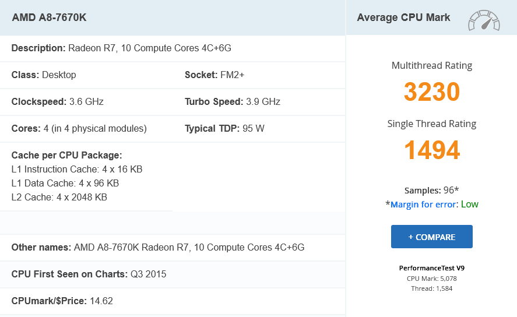Click the AMD A8-7670K header title
The height and width of the screenshot is (317, 517).
click(49, 17)
